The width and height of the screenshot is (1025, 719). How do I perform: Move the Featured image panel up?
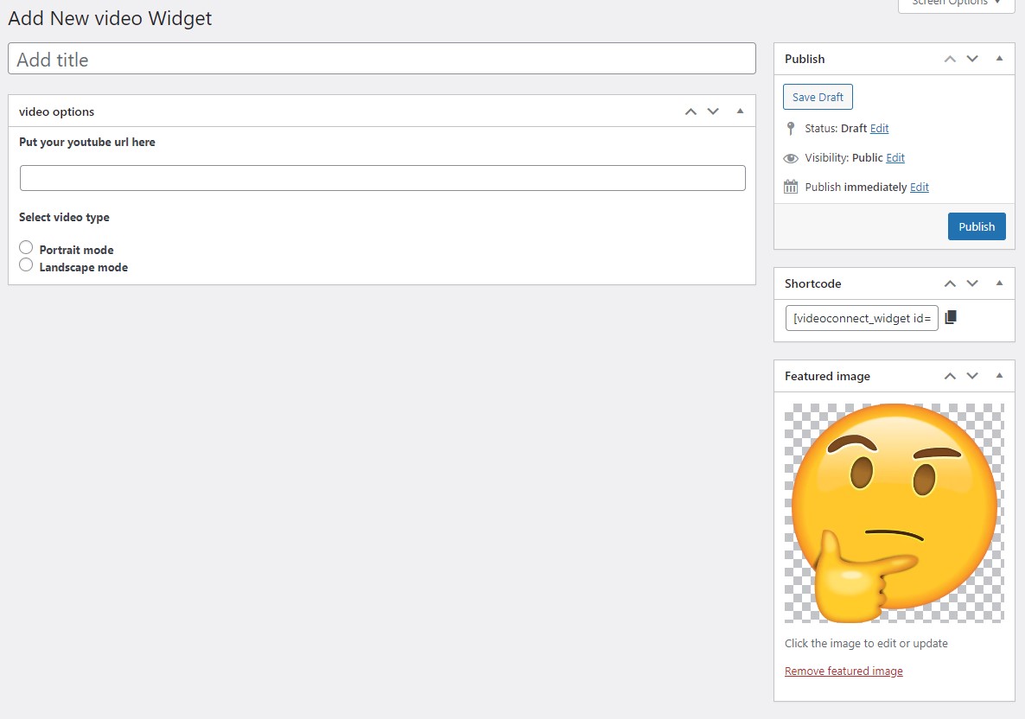click(950, 376)
